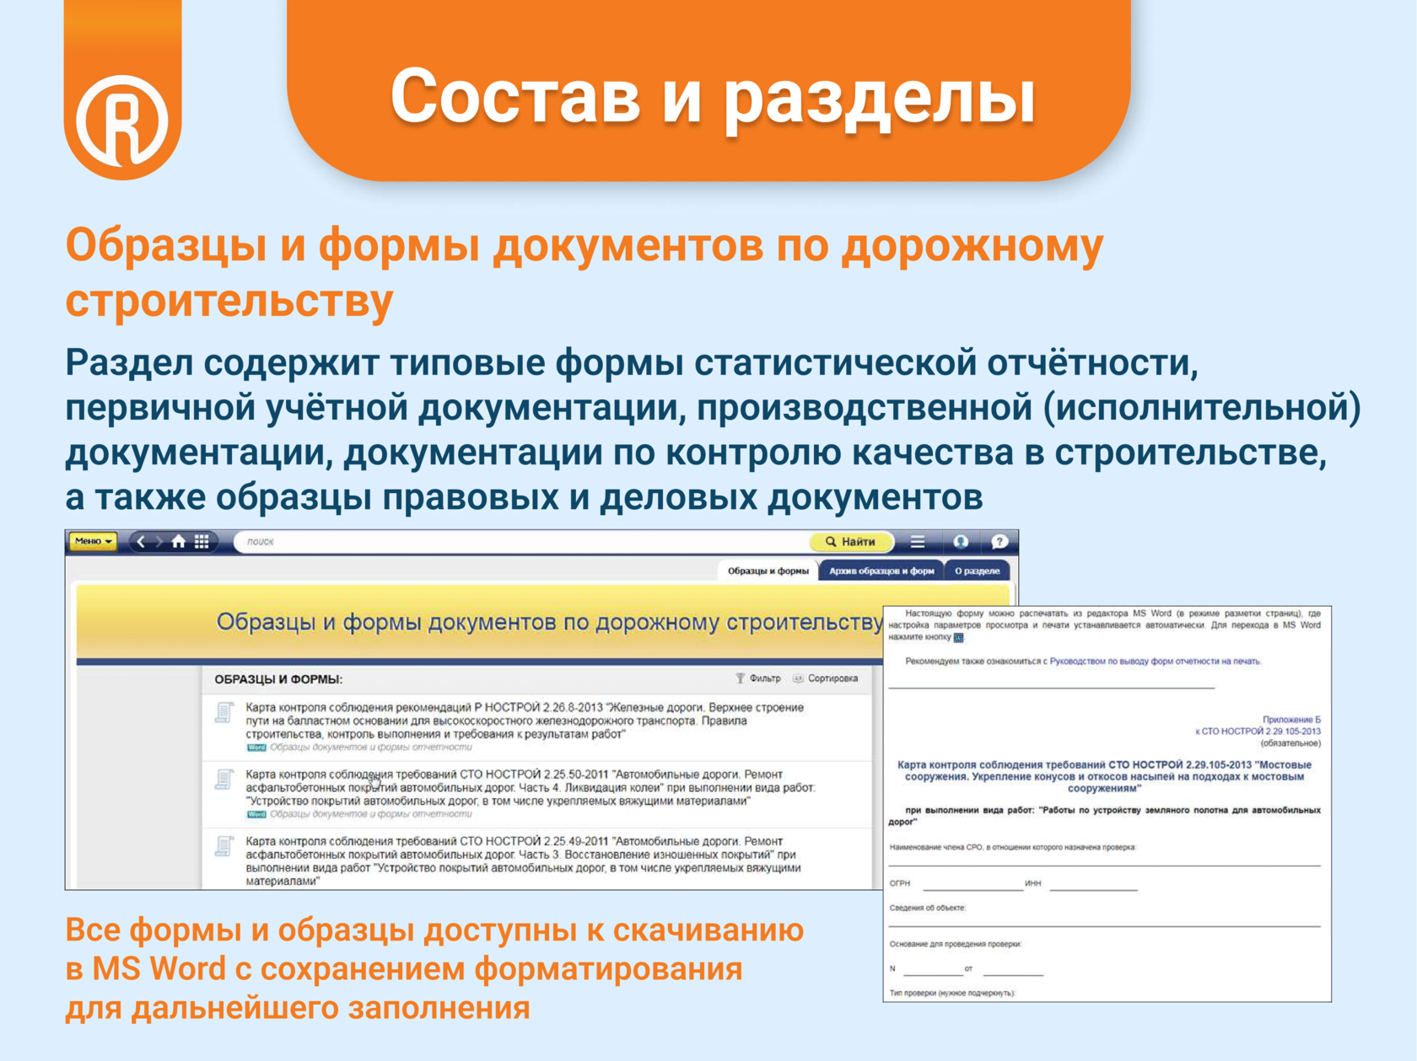The height and width of the screenshot is (1061, 1417).
Task: Click Приложение Б reference in the form
Action: pyautogui.click(x=1291, y=720)
